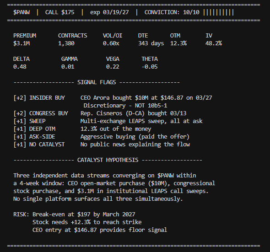Click the GAMMA label
270x252 pixels.
point(70,59)
